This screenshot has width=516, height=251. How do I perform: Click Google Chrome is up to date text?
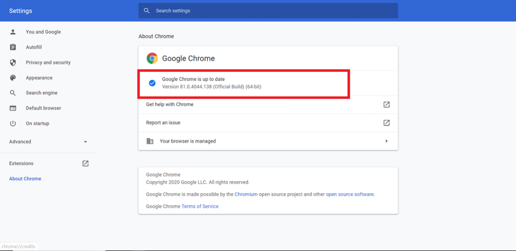(193, 79)
